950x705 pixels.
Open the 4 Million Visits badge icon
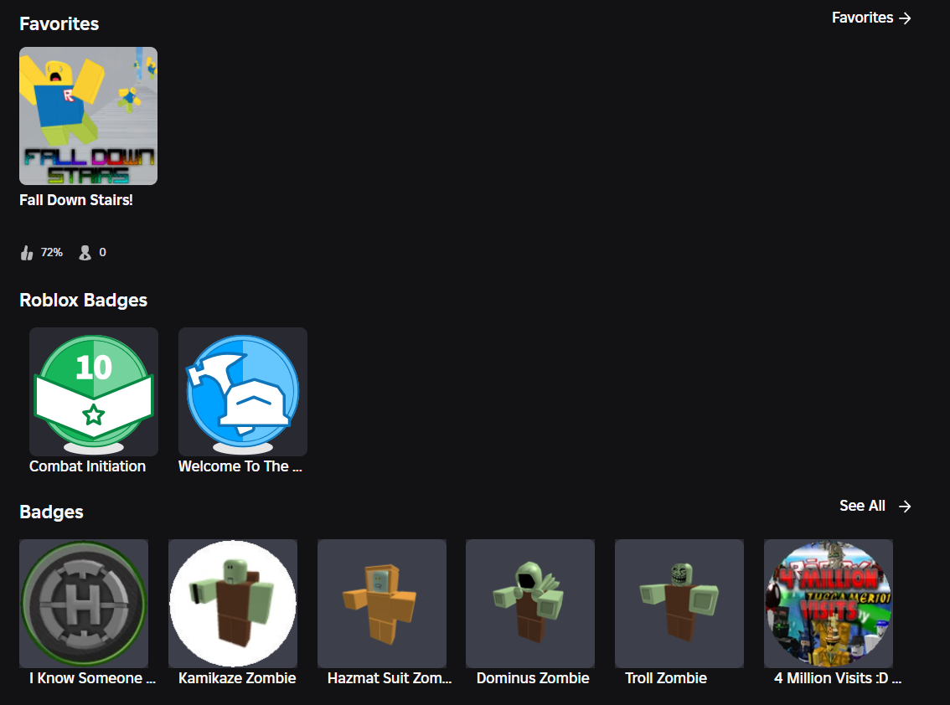click(829, 604)
